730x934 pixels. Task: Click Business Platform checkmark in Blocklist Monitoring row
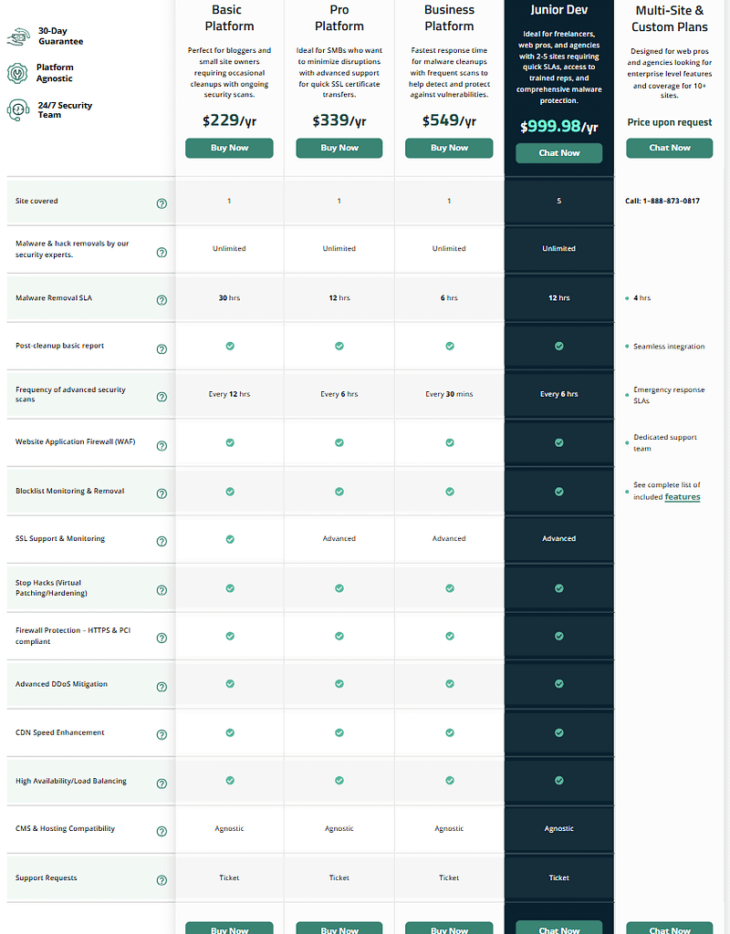tap(450, 492)
